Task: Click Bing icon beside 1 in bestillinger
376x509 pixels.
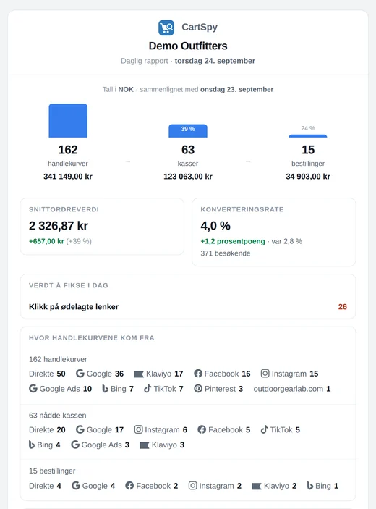Action: [x=310, y=486]
